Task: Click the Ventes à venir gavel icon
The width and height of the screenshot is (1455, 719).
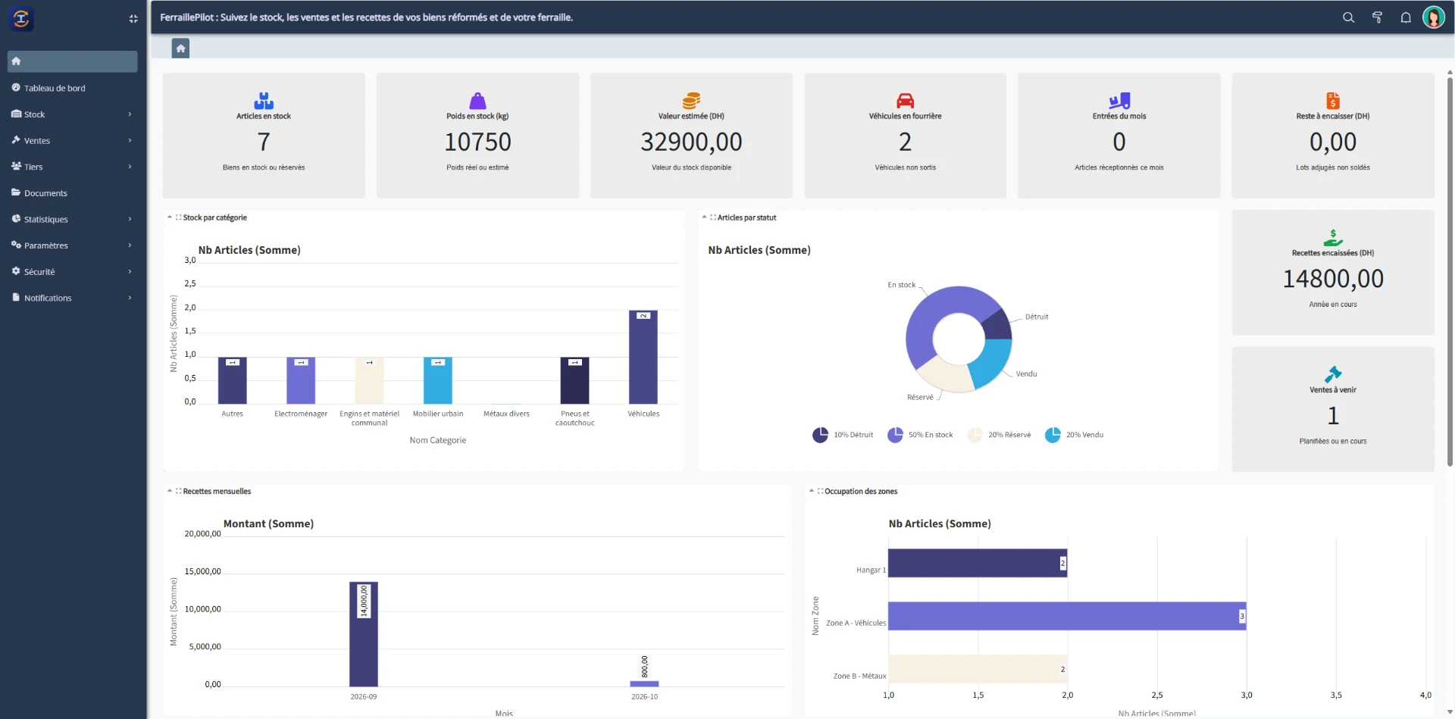Action: (1333, 374)
